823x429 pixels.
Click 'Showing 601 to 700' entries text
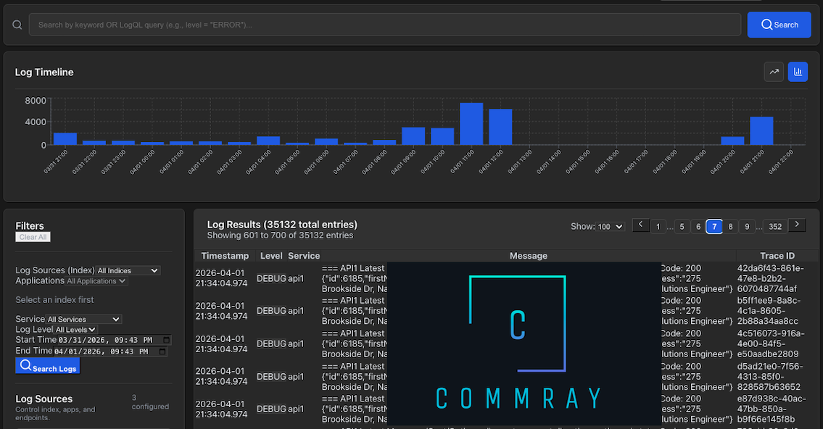(x=280, y=236)
